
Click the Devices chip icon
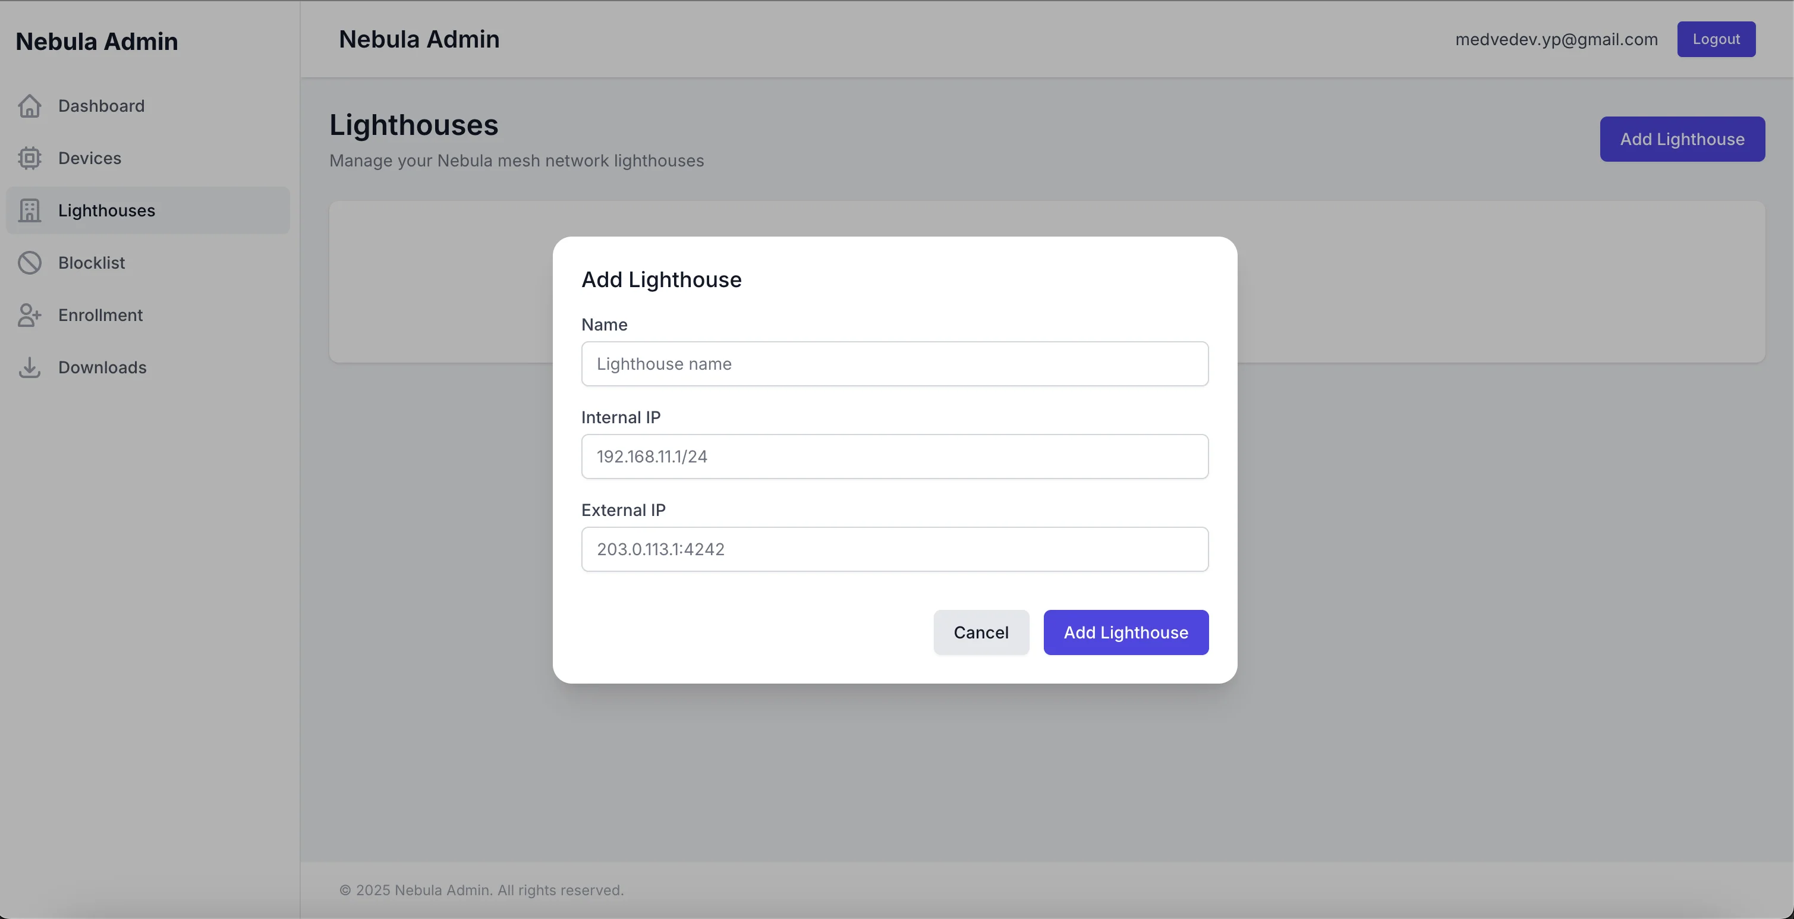pyautogui.click(x=29, y=158)
